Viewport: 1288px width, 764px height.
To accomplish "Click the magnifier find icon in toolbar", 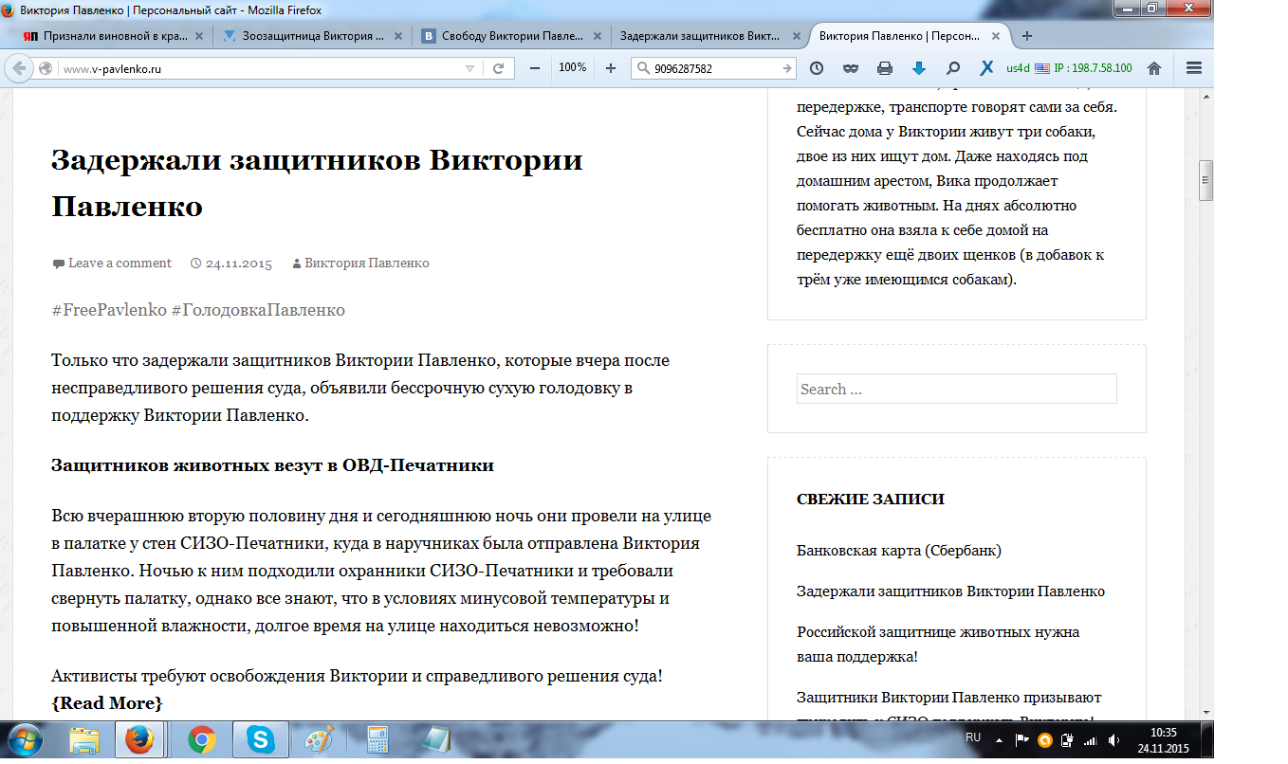I will pos(953,68).
